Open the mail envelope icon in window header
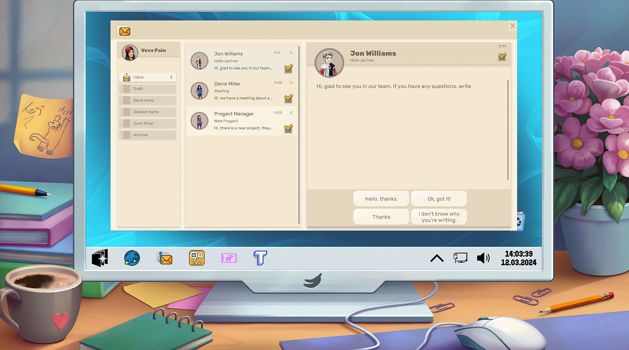Viewport: 629px width, 350px height. 124,31
